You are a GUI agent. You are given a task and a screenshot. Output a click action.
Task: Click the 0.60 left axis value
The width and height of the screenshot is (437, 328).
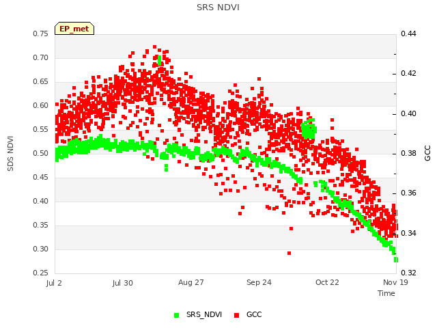(x=41, y=105)
